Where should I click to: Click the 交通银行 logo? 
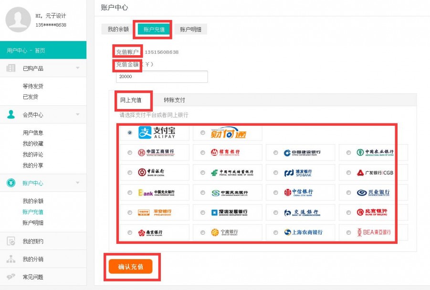point(302,212)
